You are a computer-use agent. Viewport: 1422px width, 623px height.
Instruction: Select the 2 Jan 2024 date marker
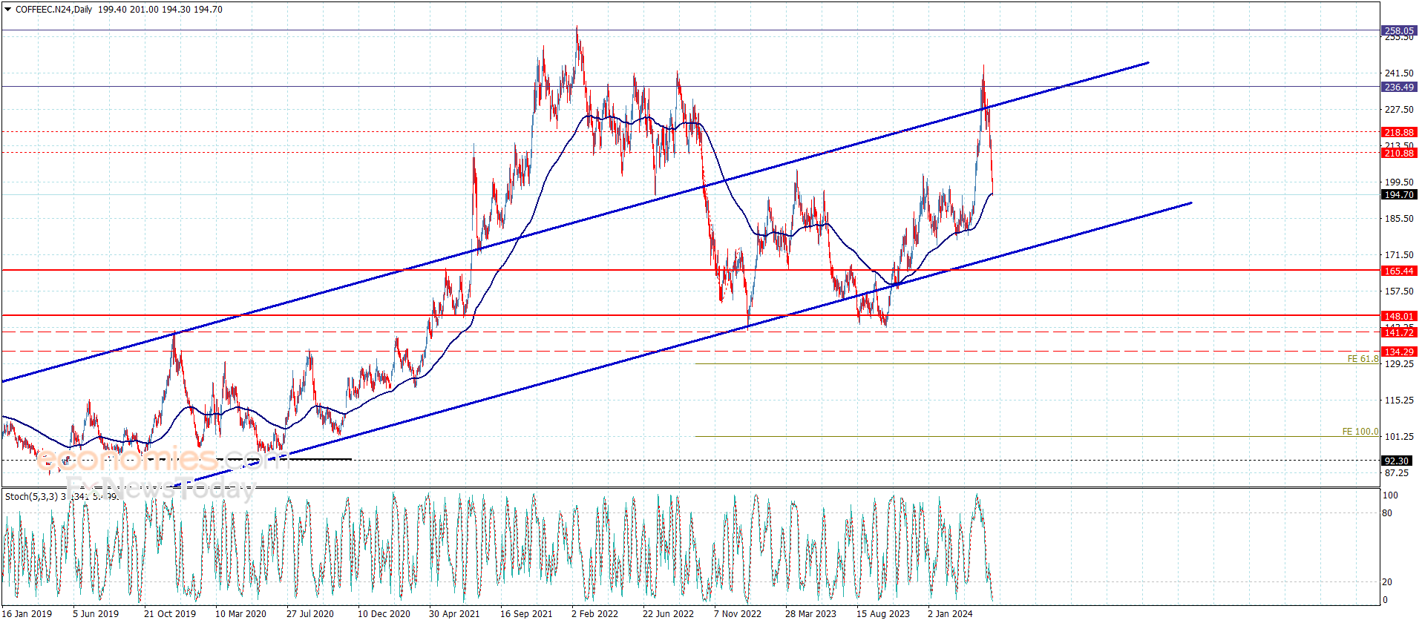click(x=950, y=613)
